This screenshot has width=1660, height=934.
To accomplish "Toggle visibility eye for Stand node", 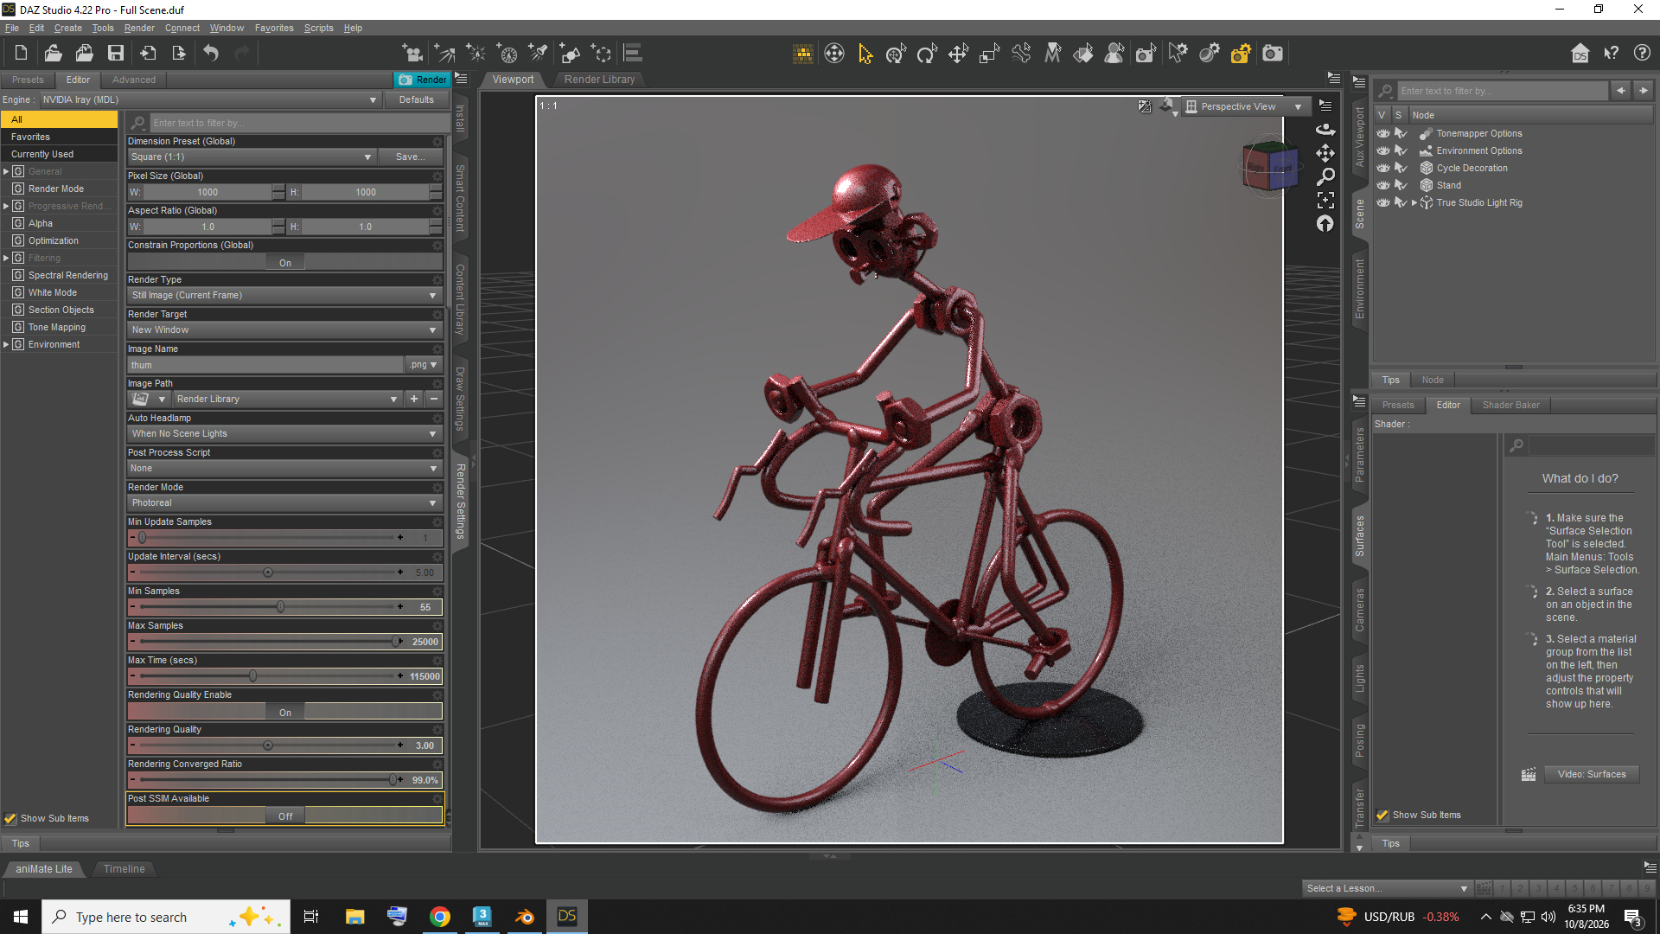I will (1383, 185).
